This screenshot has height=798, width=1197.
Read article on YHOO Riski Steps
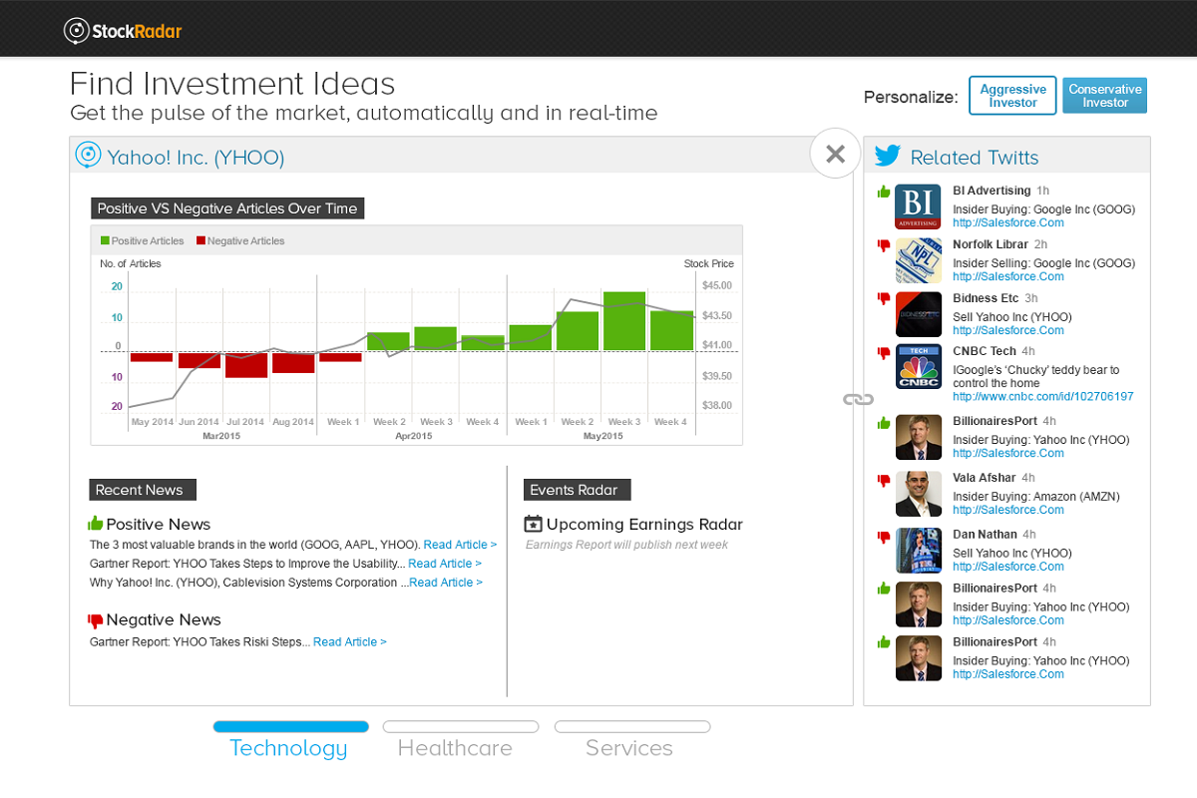(350, 641)
